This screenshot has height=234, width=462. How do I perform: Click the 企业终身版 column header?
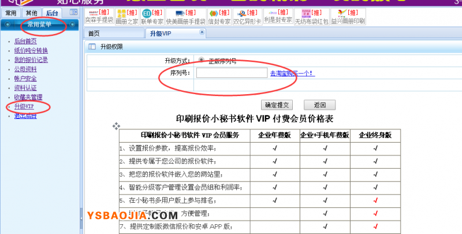pos(375,135)
